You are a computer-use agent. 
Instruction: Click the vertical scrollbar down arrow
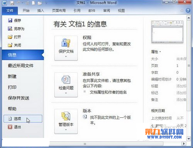click(189, 139)
